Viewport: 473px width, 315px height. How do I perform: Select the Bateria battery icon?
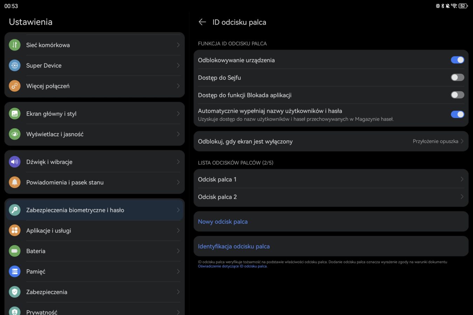point(15,251)
